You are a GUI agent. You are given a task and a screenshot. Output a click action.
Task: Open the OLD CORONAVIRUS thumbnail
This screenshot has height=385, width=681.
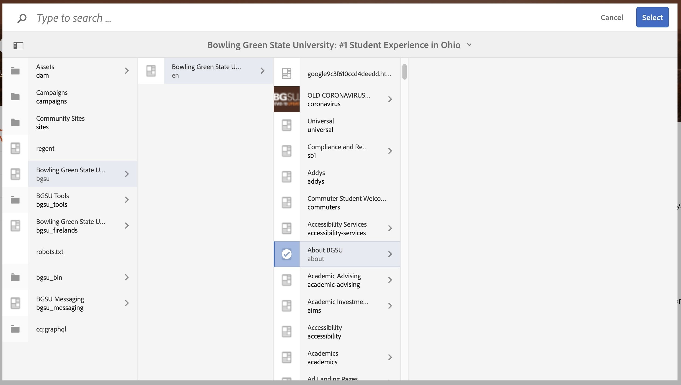pos(287,99)
